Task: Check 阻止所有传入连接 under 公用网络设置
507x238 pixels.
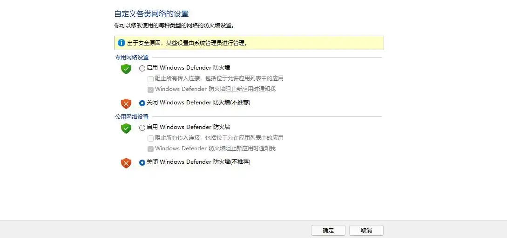Action: click(151, 138)
